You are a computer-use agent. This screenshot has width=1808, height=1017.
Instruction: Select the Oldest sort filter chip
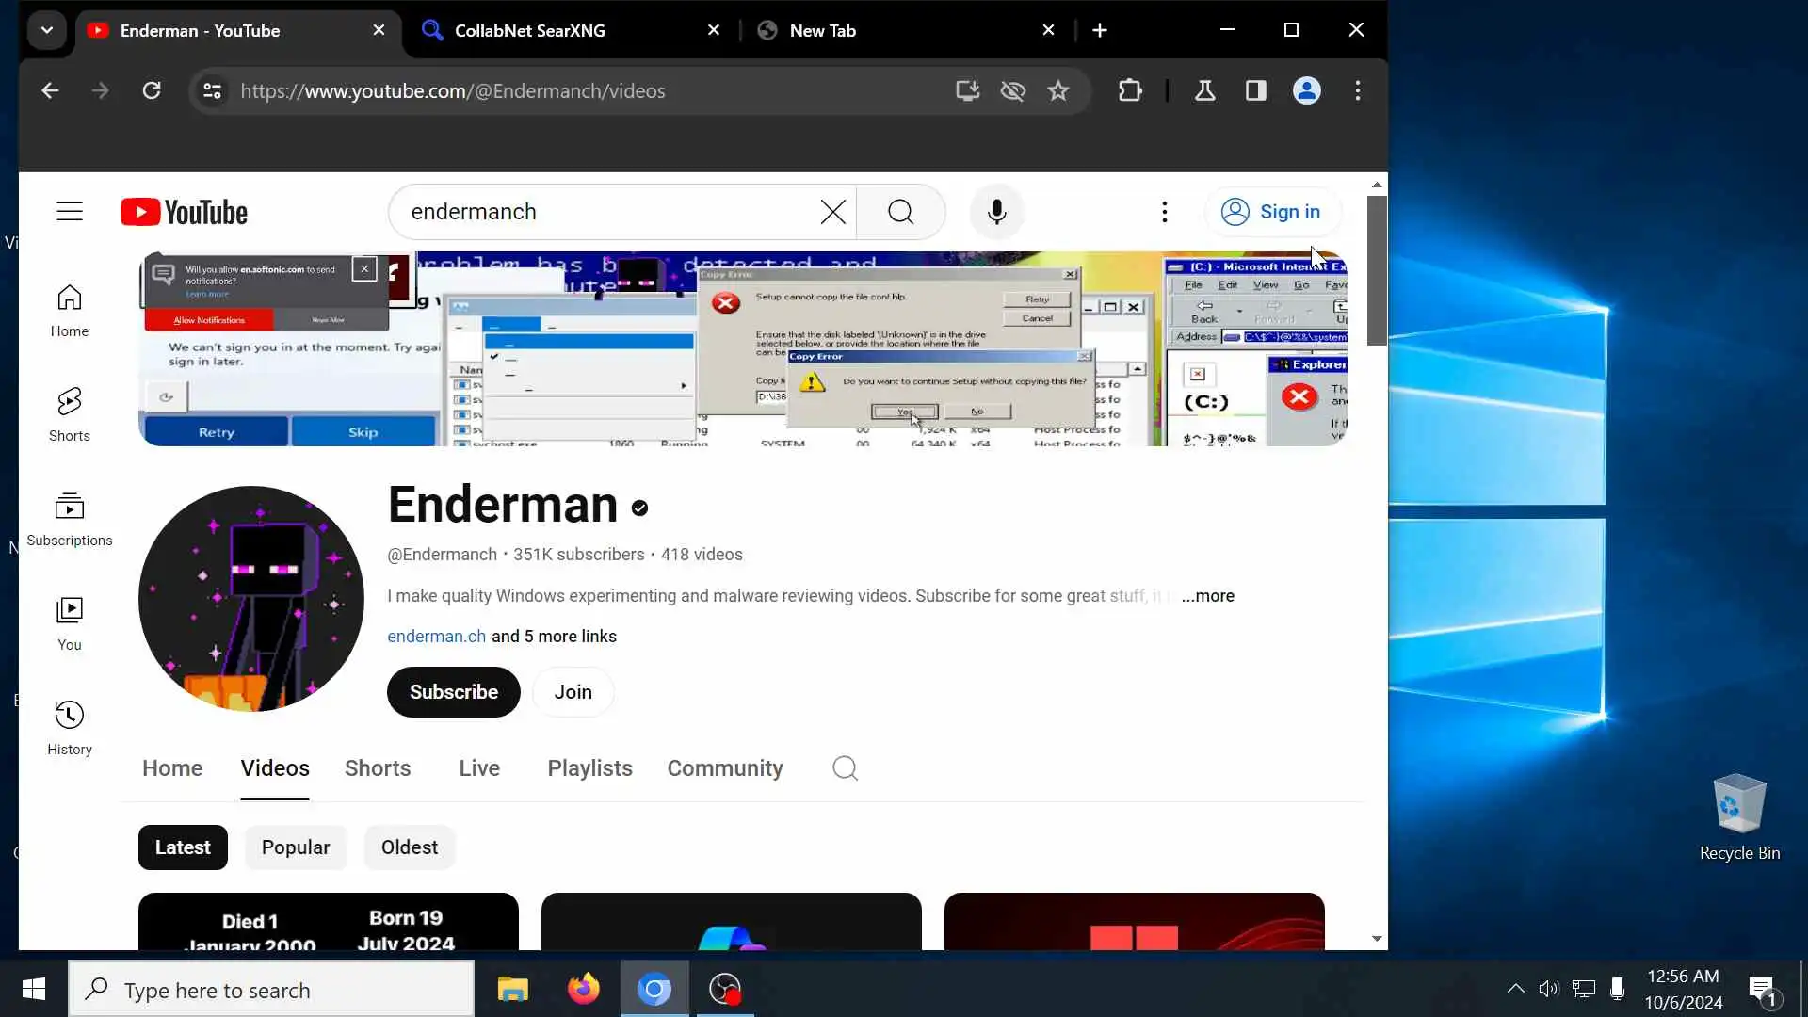(409, 847)
